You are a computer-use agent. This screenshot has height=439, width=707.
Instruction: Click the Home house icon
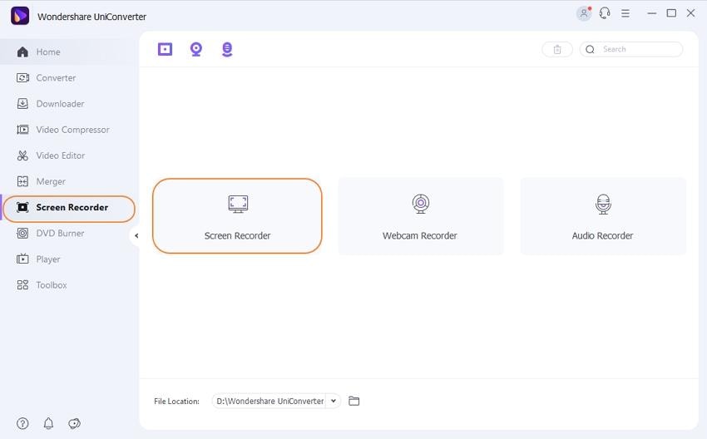point(22,52)
